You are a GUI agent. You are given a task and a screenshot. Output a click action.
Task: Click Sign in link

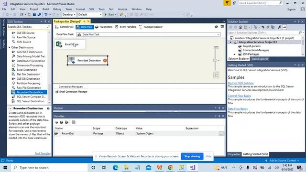point(291,10)
